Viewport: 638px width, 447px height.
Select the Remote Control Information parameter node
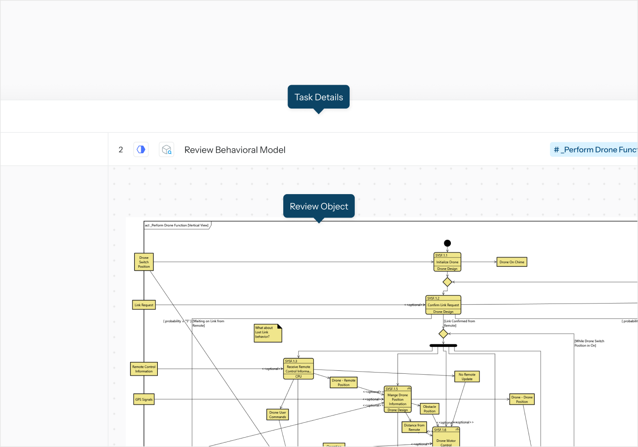click(x=144, y=369)
